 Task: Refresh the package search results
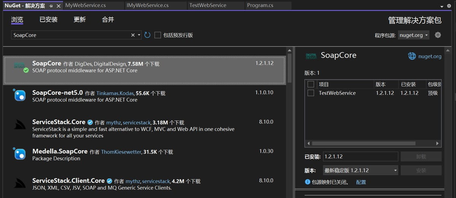coord(147,35)
